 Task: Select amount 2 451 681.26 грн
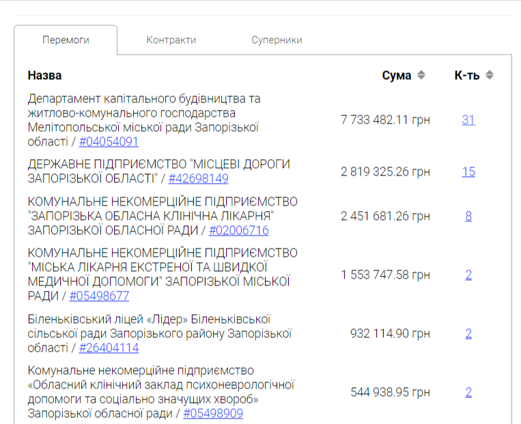[385, 216]
